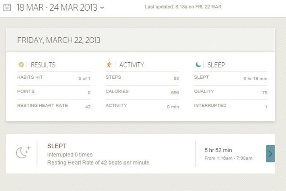Click the 5 hr 52 min duration text

pos(218,150)
